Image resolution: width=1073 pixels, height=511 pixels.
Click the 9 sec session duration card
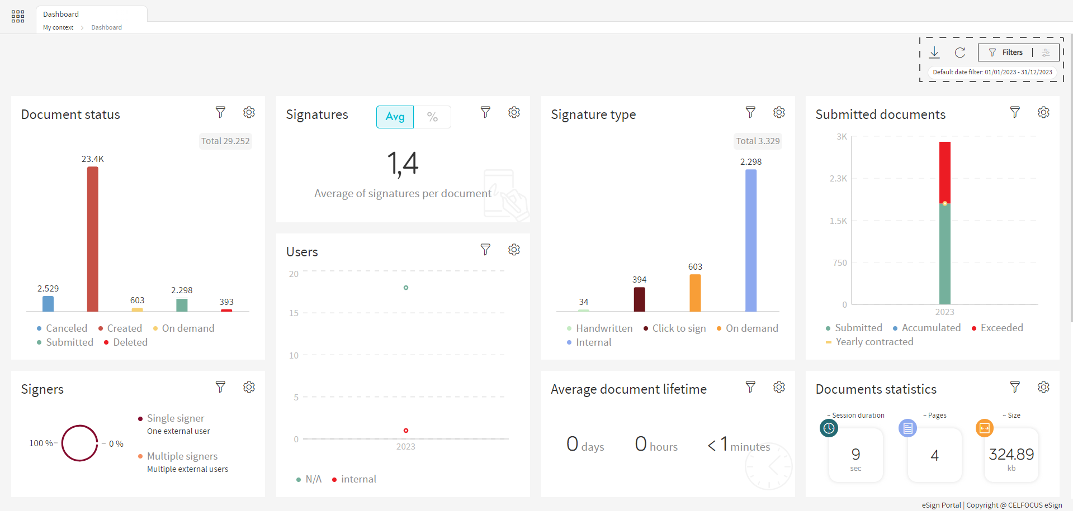click(856, 455)
